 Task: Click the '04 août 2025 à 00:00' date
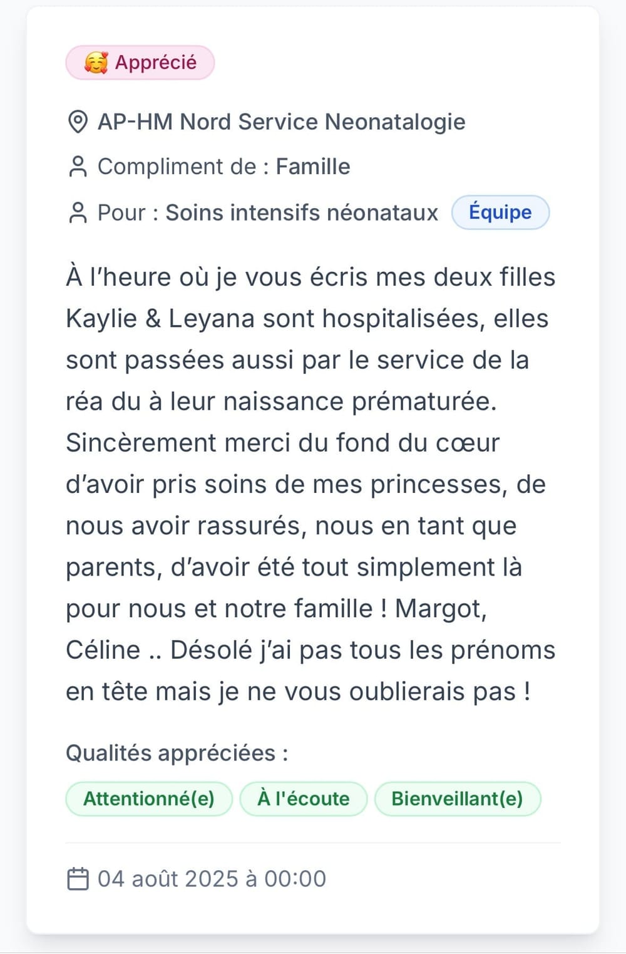coord(212,879)
